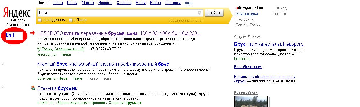The image size is (360, 107).
Task: Click the brusles.ru ad URL
Action: (x=242, y=58)
